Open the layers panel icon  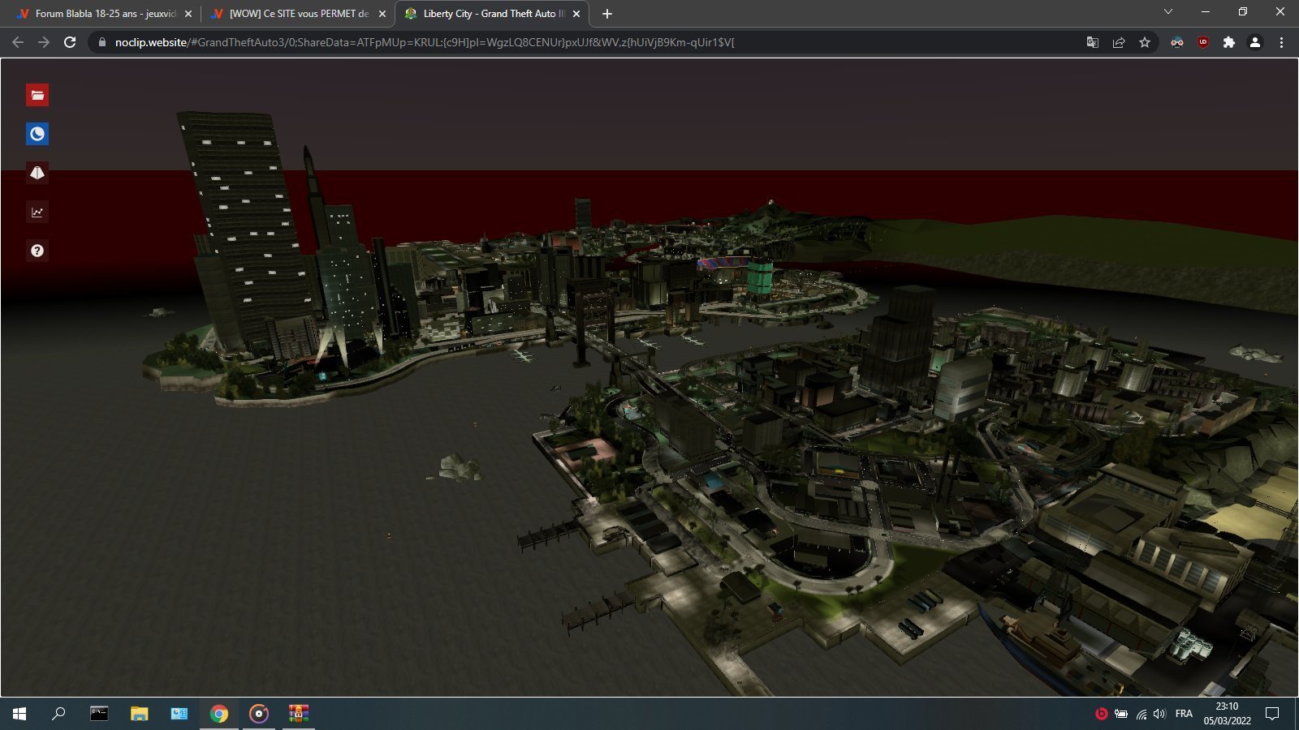(37, 173)
